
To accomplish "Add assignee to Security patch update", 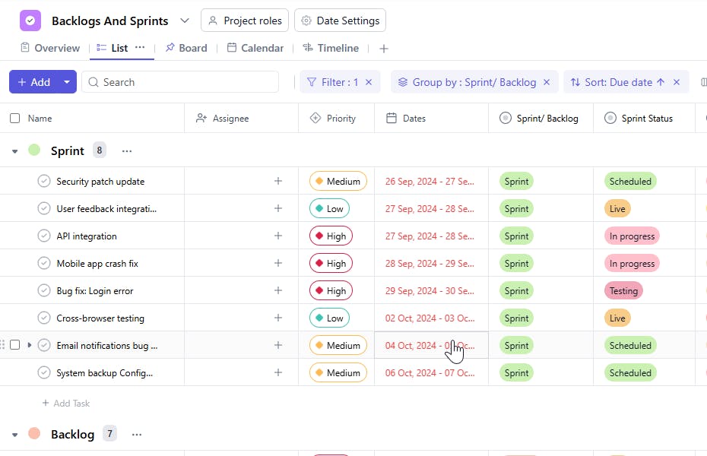I will coord(278,182).
